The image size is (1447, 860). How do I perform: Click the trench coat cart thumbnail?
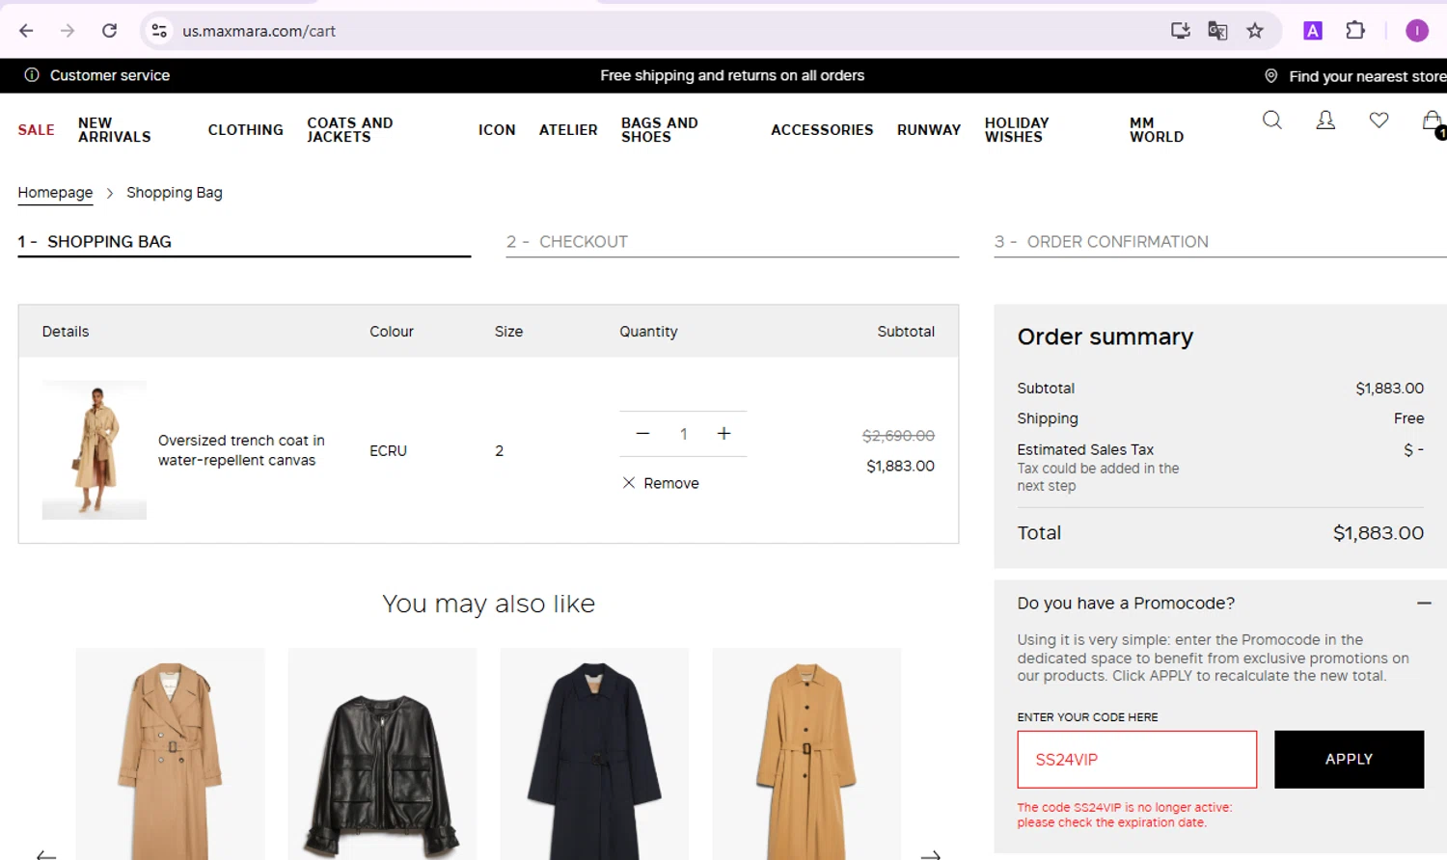point(95,450)
